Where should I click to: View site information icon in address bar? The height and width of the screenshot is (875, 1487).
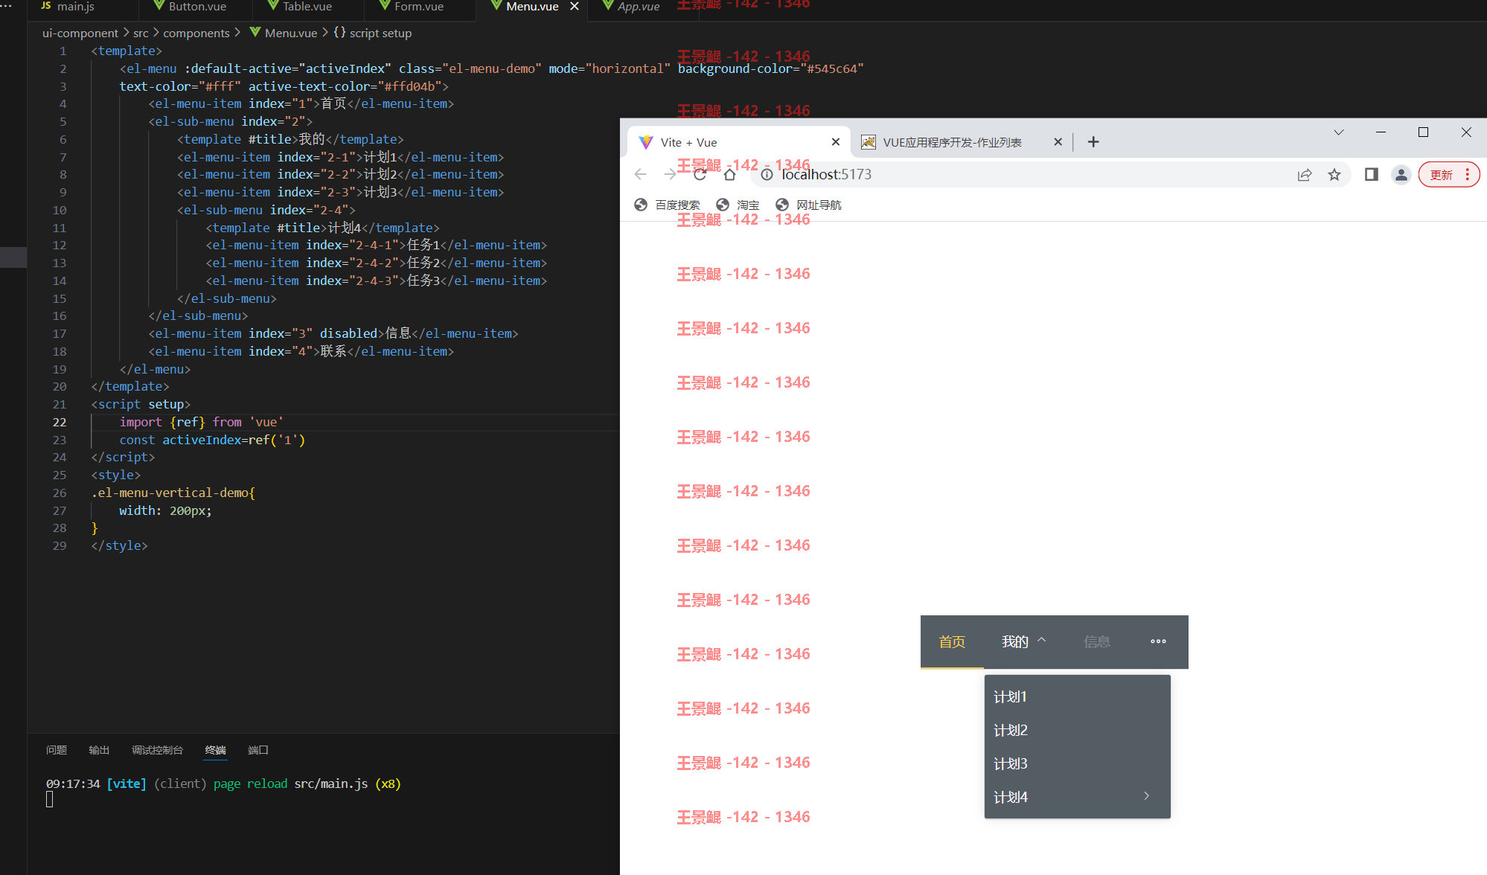click(x=767, y=175)
